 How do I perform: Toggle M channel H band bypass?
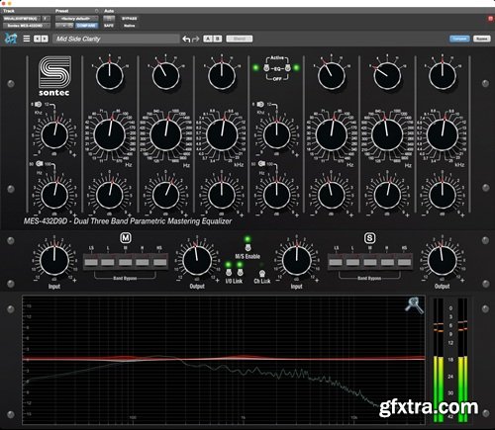point(143,262)
